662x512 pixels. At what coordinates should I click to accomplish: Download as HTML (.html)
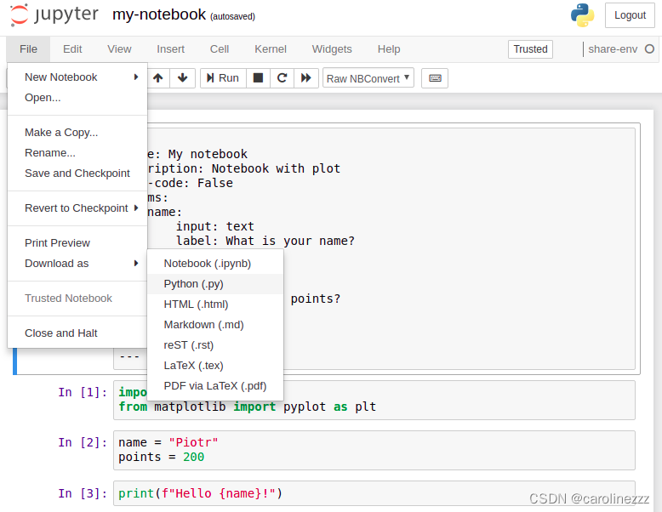(x=215, y=304)
